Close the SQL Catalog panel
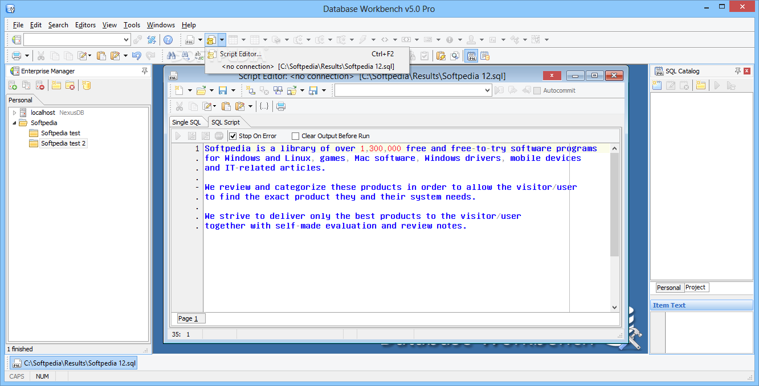The height and width of the screenshot is (386, 759). point(748,71)
